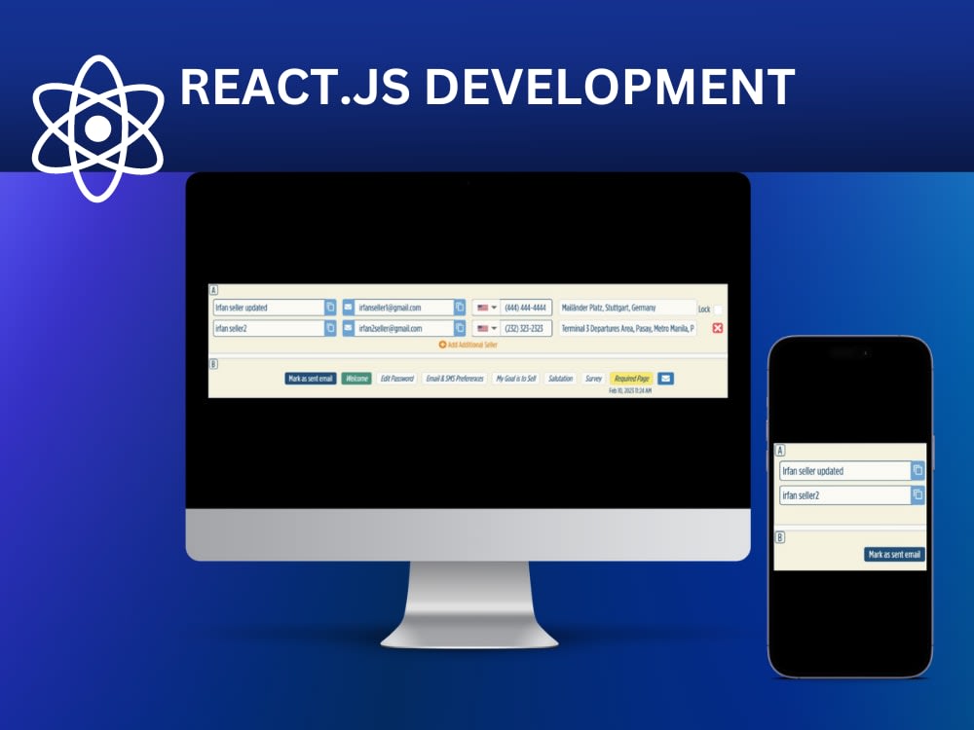Click the React atom logo

98,128
